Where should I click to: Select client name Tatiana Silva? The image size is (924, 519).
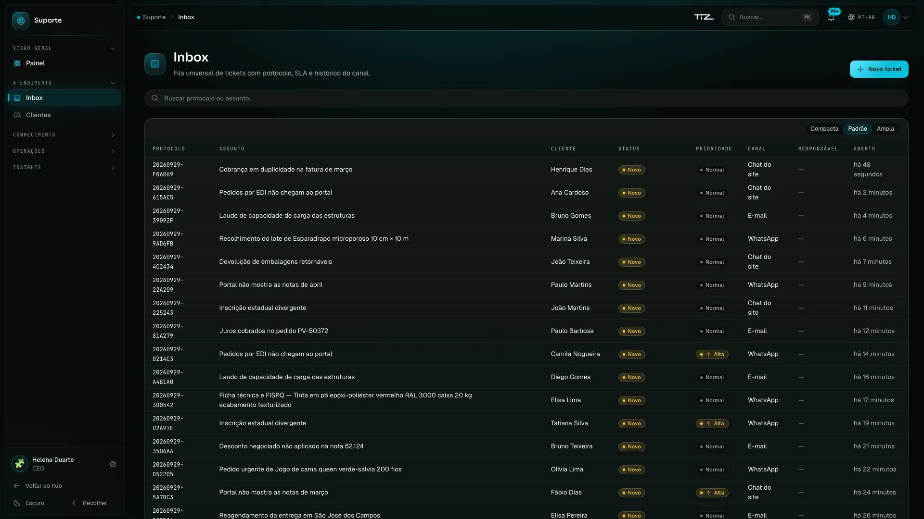coord(569,423)
